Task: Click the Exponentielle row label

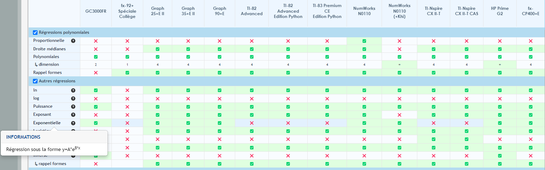Action: point(47,123)
